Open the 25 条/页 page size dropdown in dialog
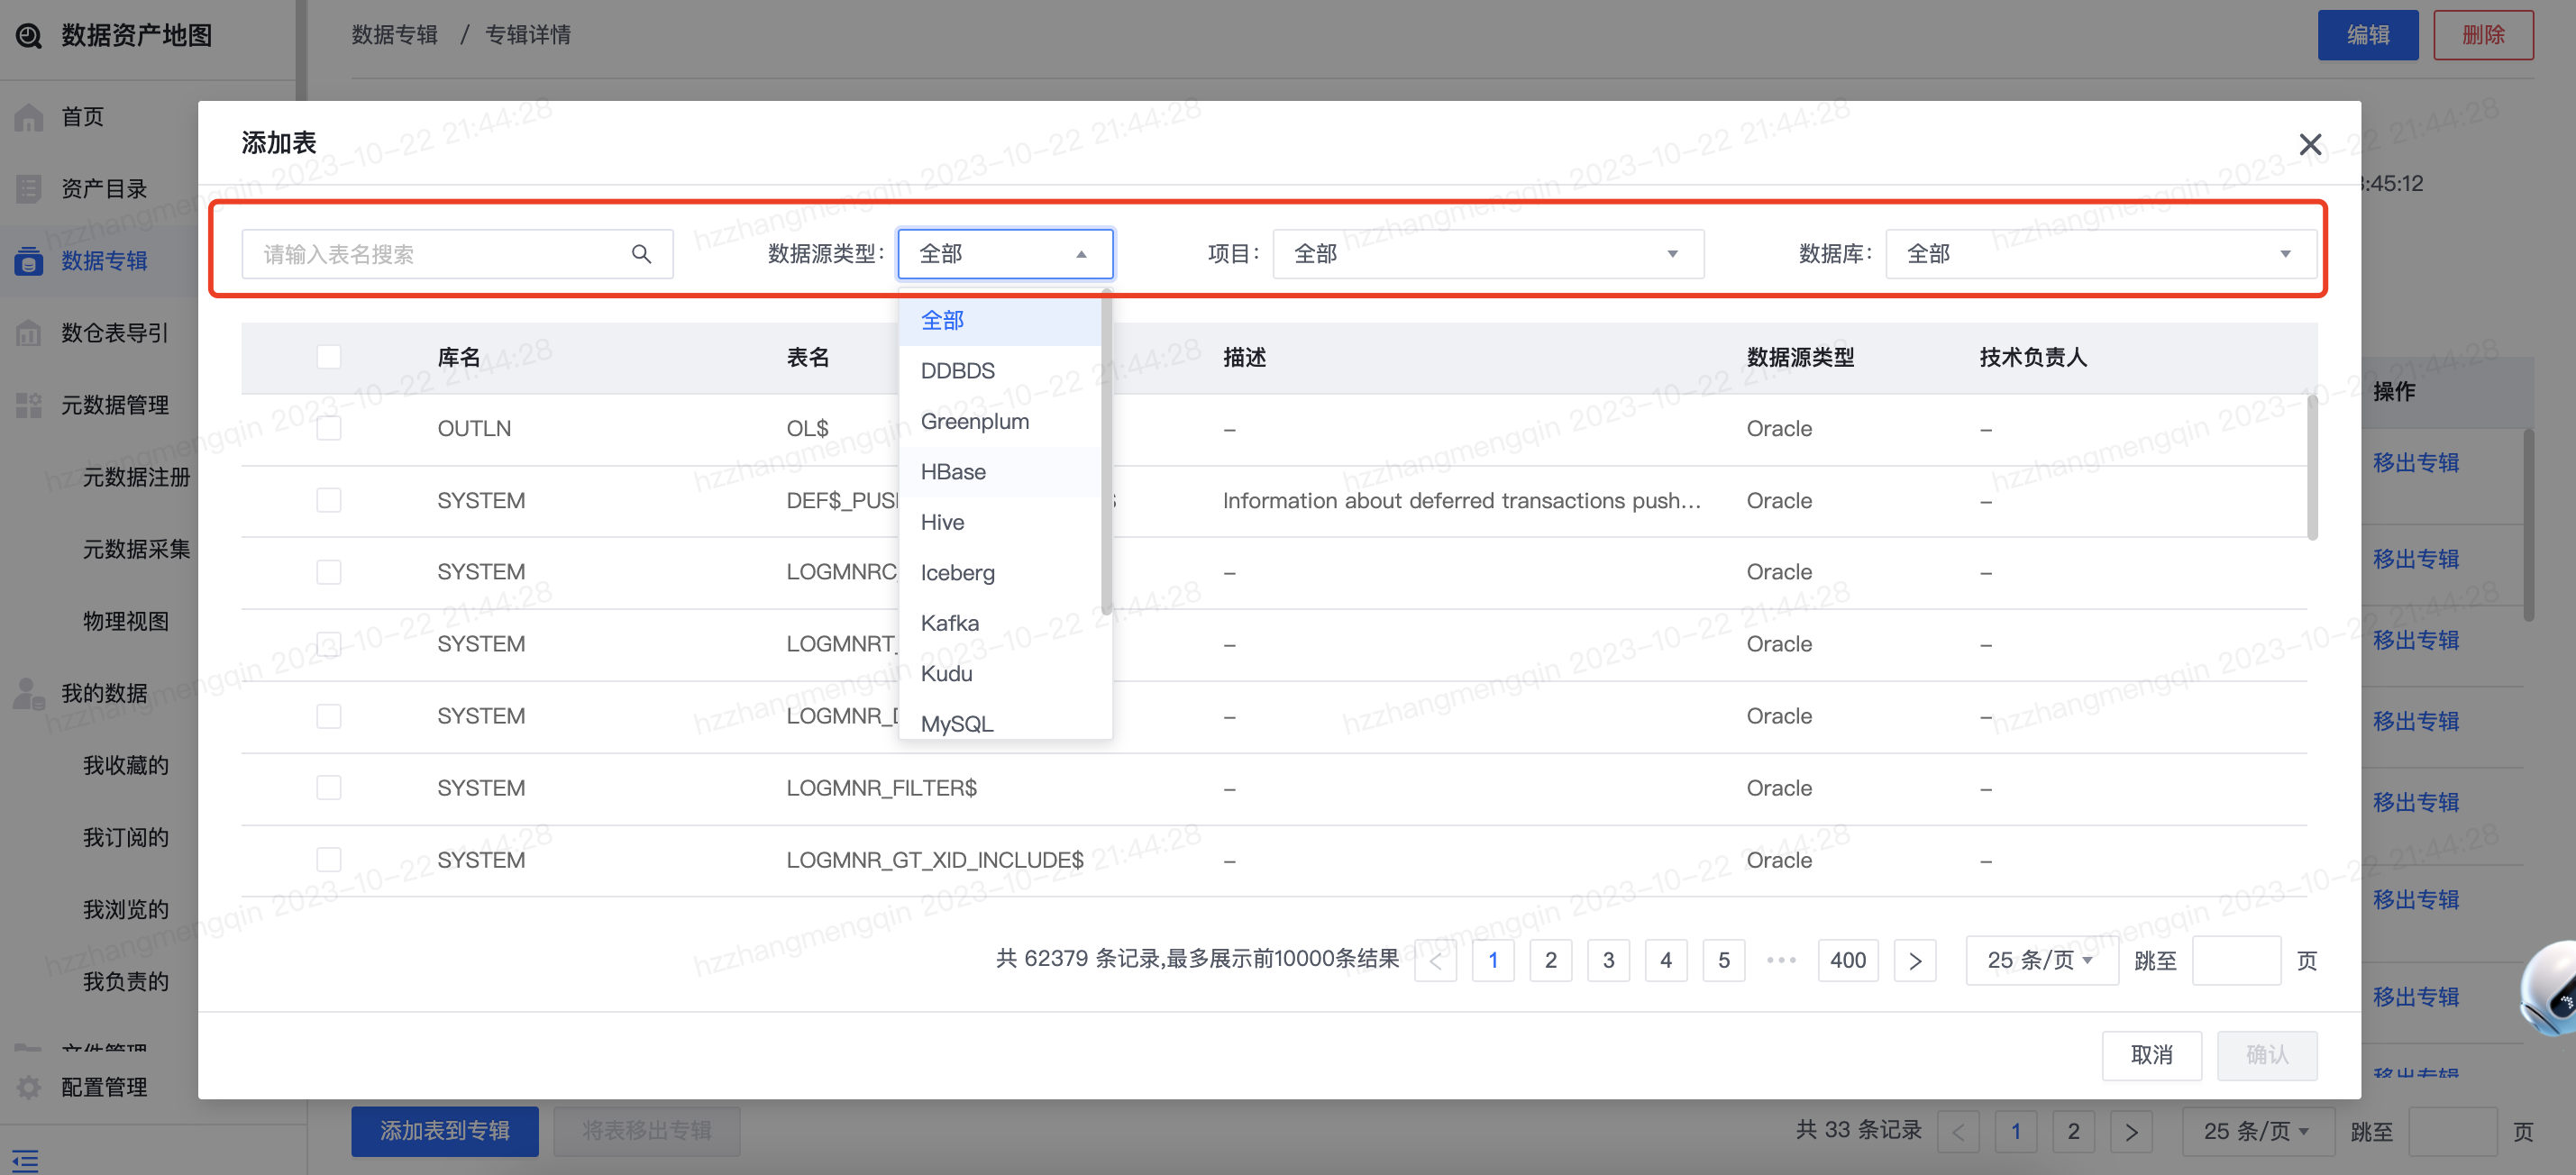Image resolution: width=2576 pixels, height=1175 pixels. coord(2042,961)
